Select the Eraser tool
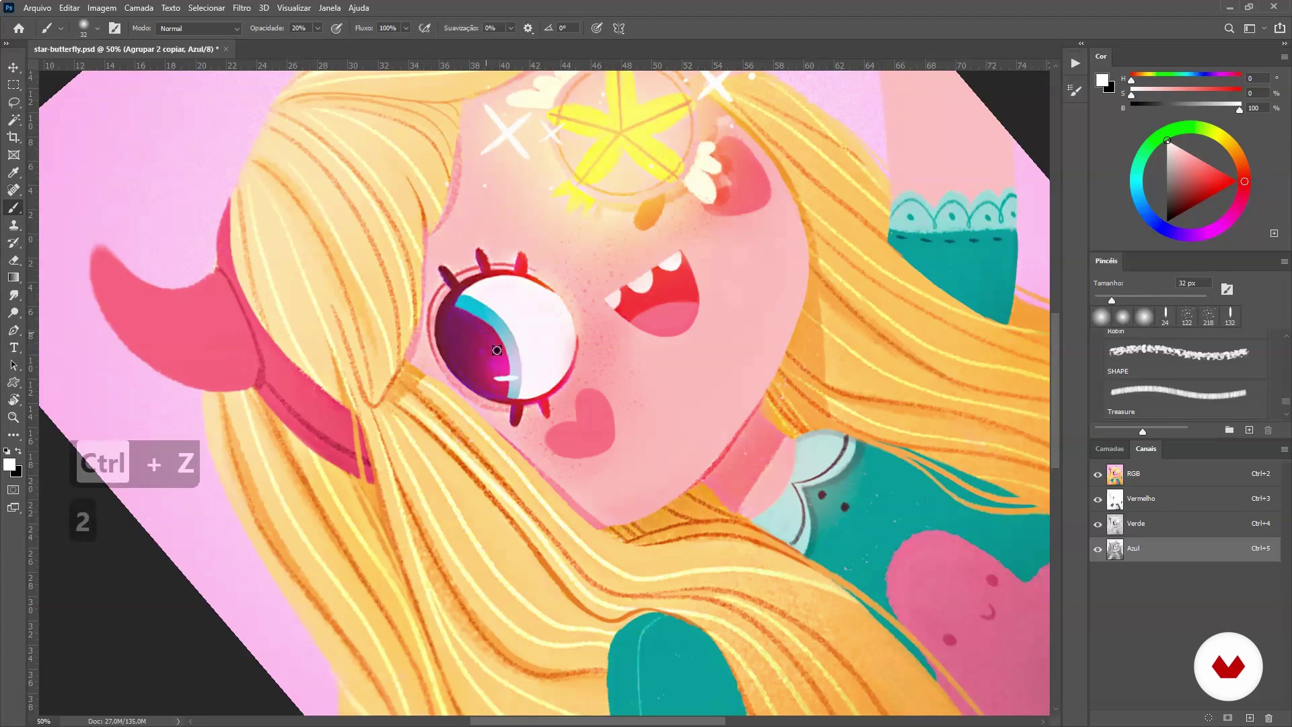 tap(13, 260)
